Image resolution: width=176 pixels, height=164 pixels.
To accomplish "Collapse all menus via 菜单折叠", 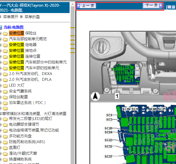I will point(32,17).
